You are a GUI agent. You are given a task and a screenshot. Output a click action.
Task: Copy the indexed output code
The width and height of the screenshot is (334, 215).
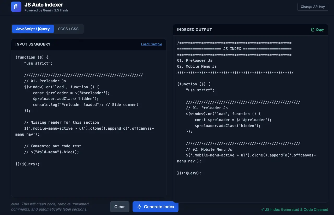click(317, 30)
